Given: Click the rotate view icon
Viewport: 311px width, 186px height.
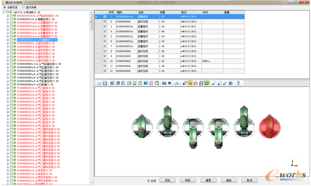Looking at the screenshot, I should coord(214,83).
